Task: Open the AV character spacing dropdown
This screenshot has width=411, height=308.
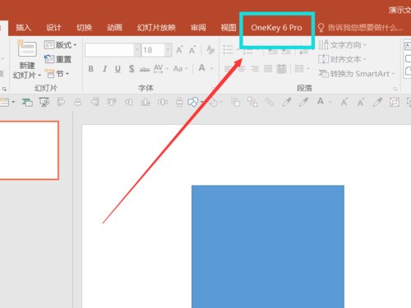Action: pos(160,69)
